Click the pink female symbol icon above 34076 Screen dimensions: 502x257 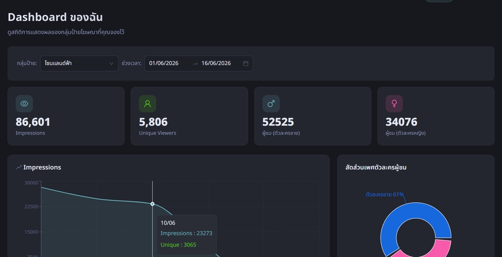click(x=394, y=103)
